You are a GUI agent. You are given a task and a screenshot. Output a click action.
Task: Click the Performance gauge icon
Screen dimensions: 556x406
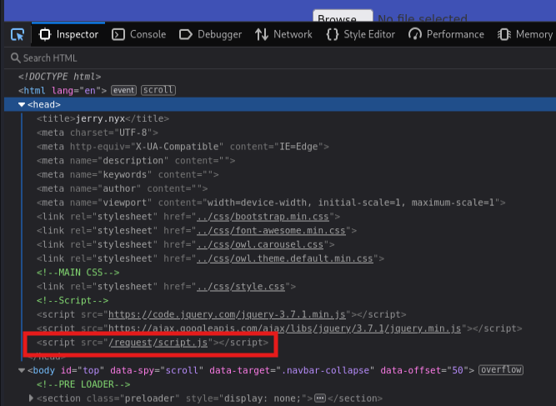414,34
